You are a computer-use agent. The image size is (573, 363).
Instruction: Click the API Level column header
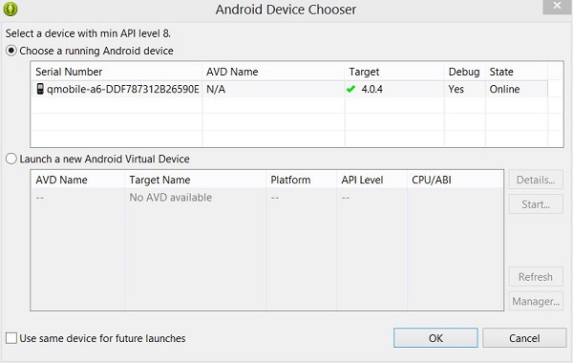(371, 180)
